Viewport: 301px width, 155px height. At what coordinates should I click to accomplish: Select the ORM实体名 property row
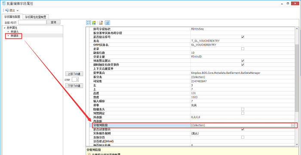click(192, 45)
